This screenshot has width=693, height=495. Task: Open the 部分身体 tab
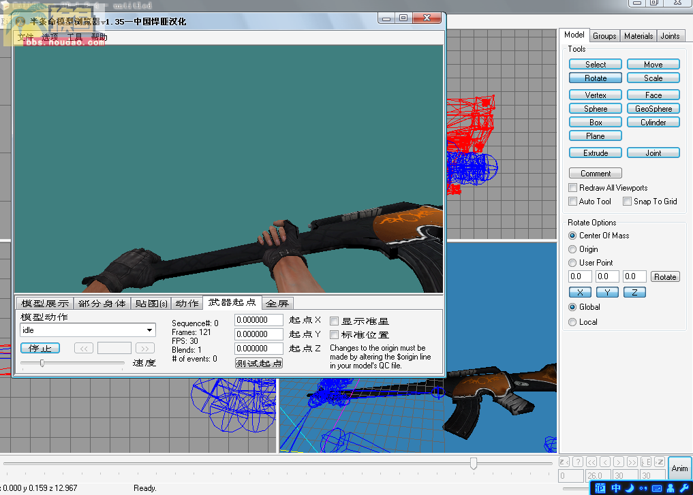(x=102, y=304)
